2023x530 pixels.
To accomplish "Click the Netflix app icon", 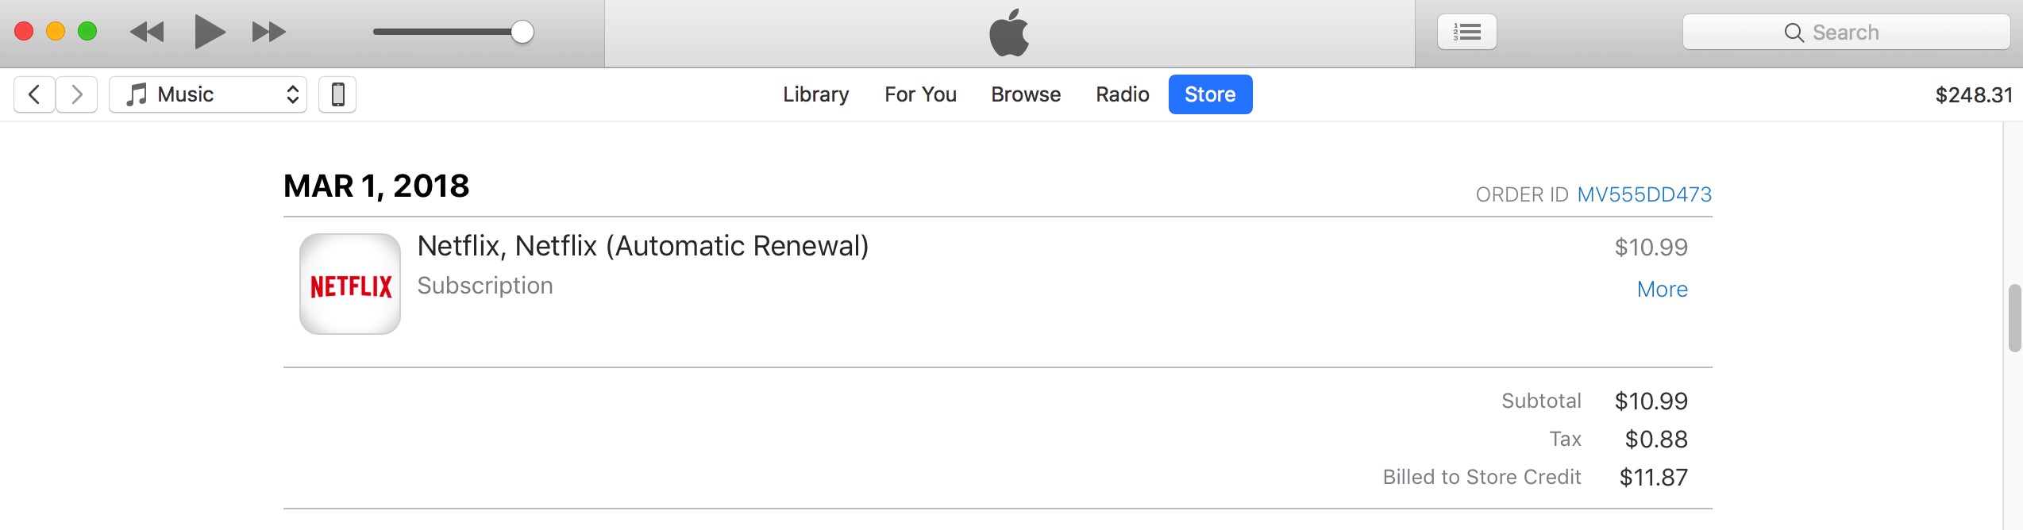I will (350, 284).
